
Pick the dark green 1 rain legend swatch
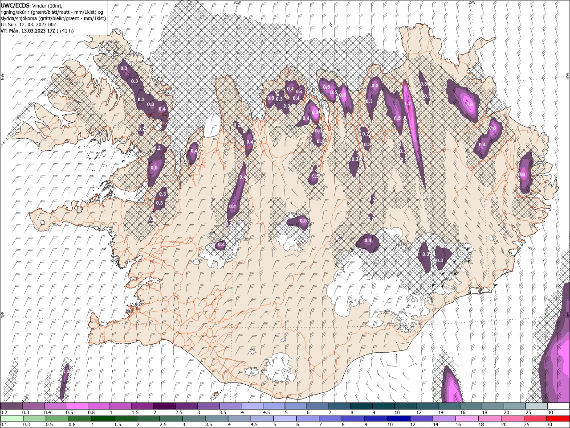(104, 419)
